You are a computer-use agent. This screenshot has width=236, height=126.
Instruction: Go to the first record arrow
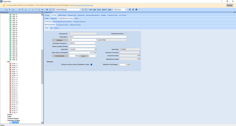tap(50, 10)
